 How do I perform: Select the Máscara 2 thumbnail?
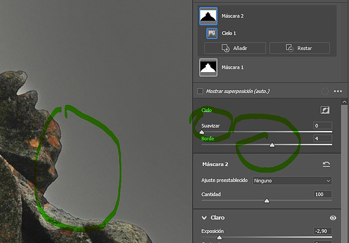(208, 16)
